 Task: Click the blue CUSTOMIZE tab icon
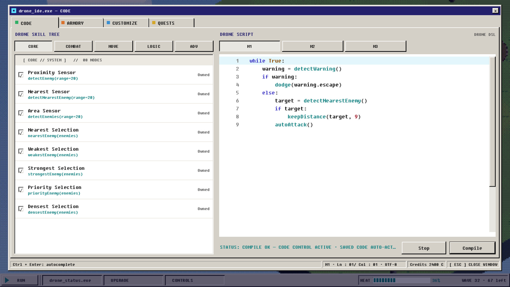108,23
